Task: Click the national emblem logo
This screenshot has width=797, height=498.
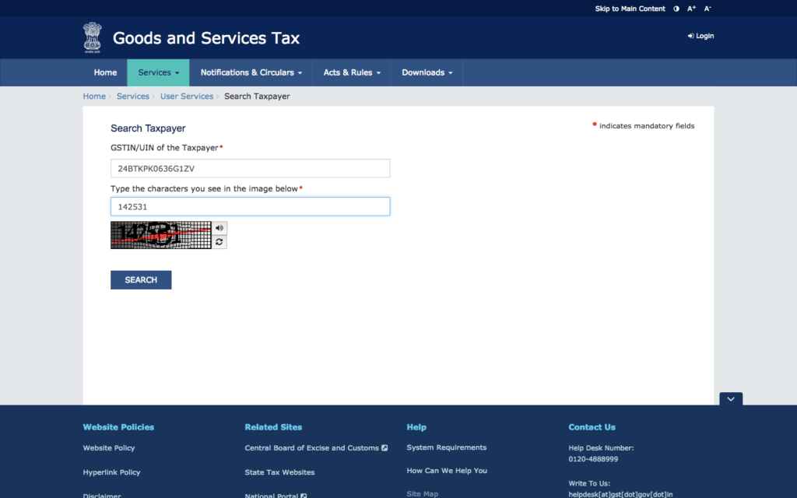Action: 93,37
